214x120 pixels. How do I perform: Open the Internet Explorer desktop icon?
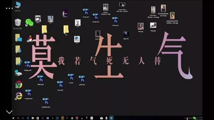point(19,96)
